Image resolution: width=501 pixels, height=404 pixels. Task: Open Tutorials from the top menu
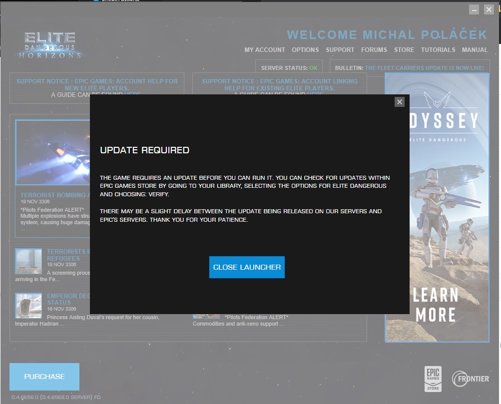(x=438, y=50)
